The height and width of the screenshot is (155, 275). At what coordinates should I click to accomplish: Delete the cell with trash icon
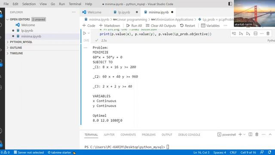click(x=268, y=34)
